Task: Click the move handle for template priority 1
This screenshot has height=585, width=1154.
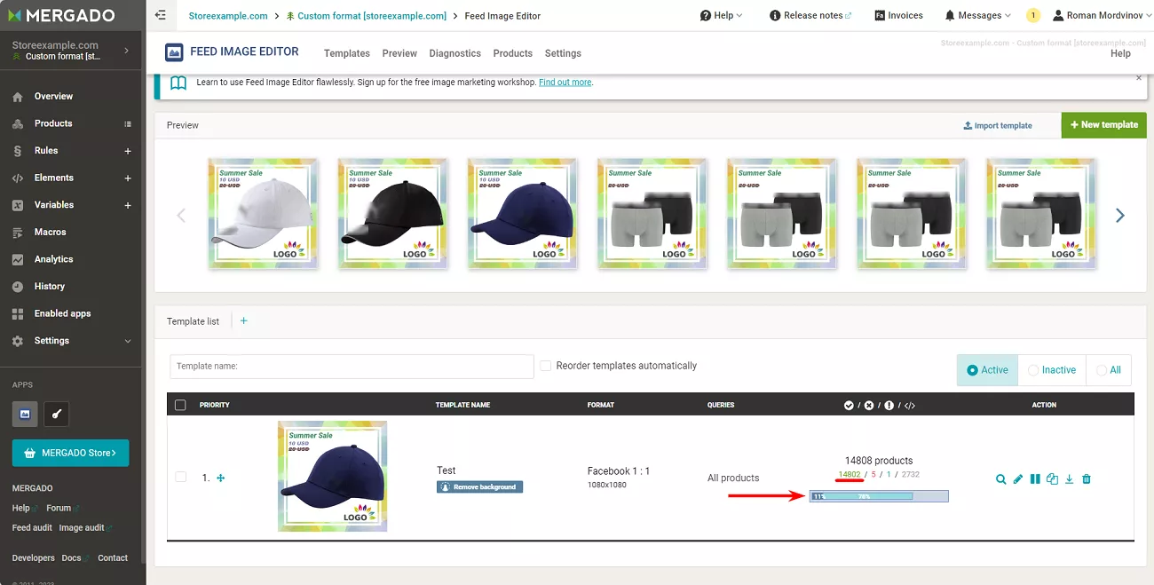Action: click(221, 478)
